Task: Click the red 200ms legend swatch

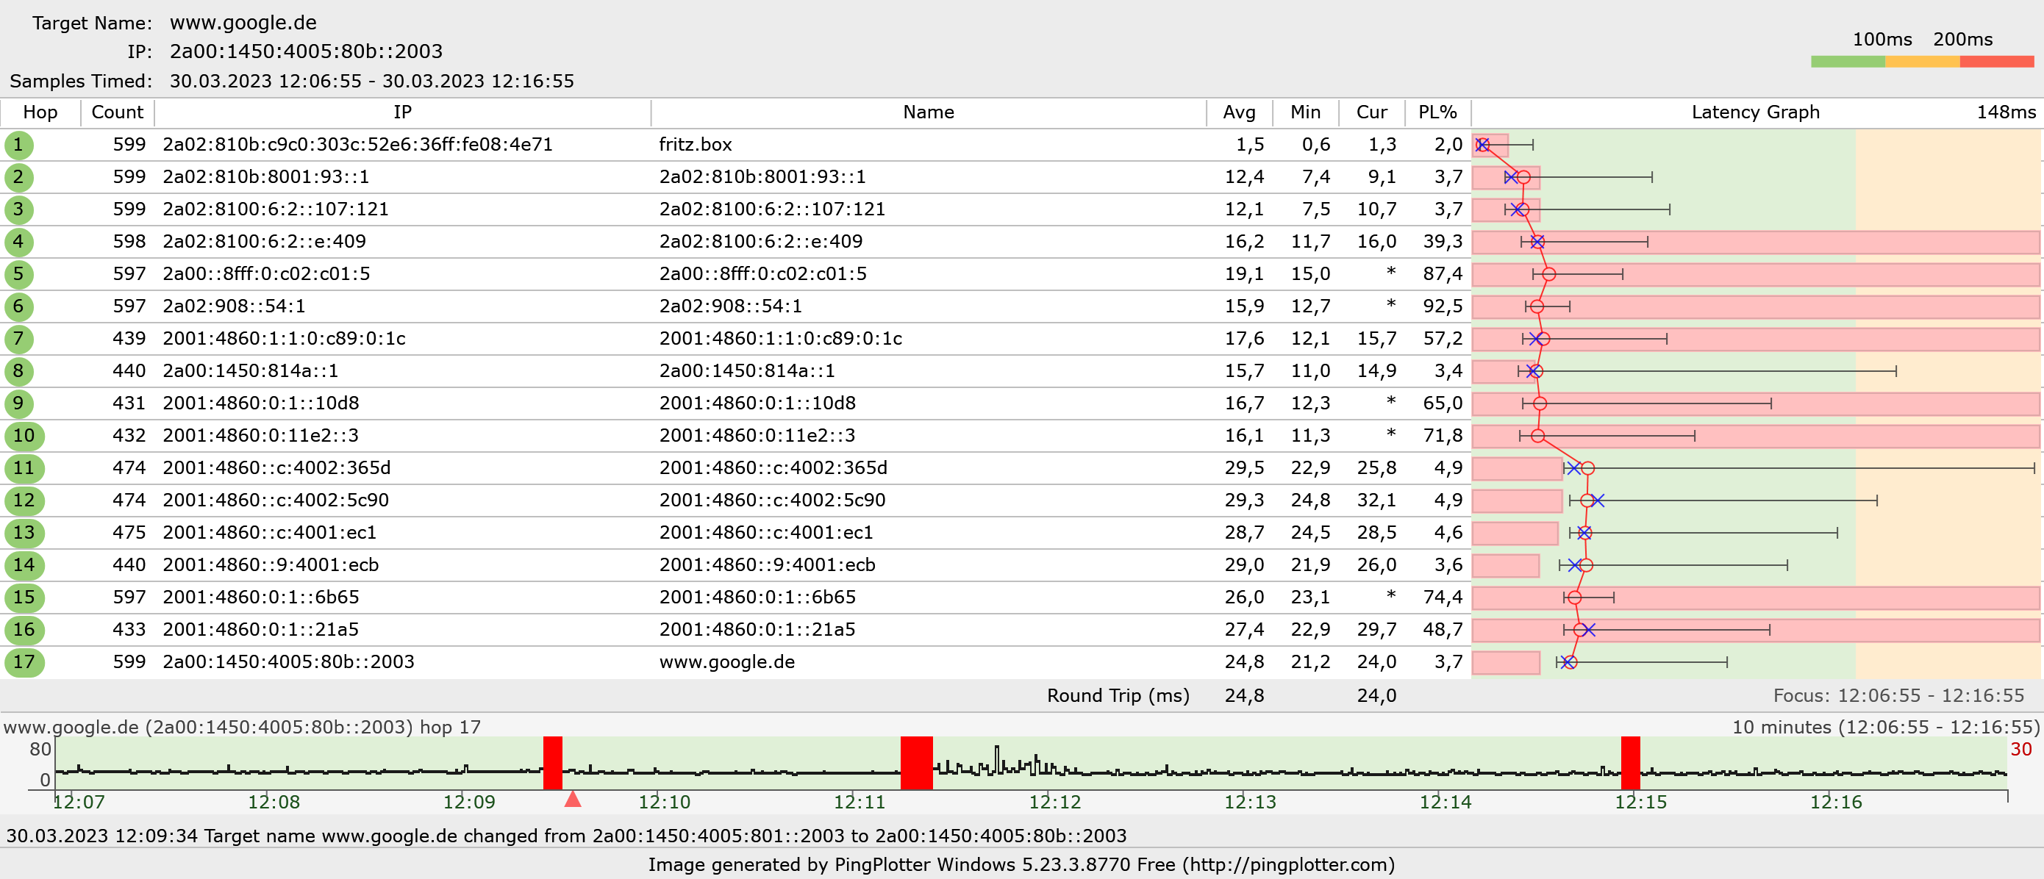Action: 1996,62
